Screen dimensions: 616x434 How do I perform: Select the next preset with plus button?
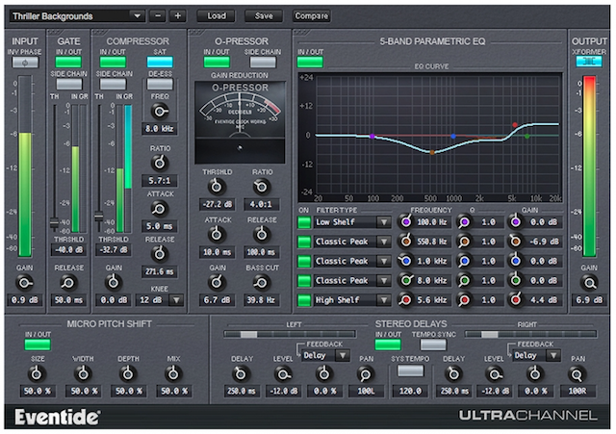(x=177, y=16)
